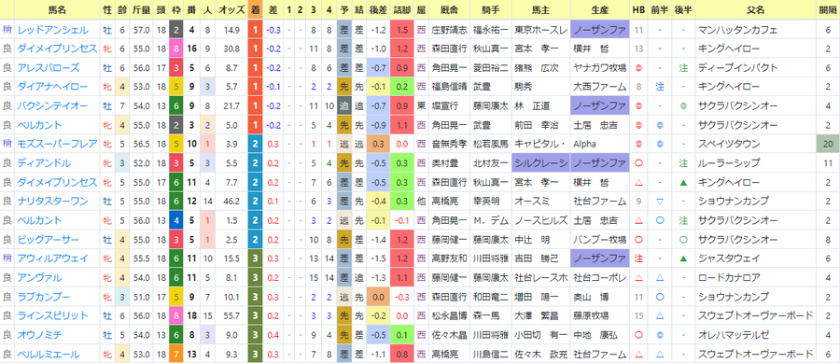Click the 55.7 odds value
The image size is (840, 363).
232,316
